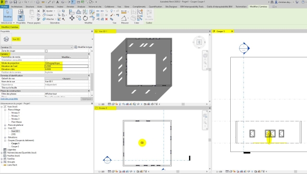The width and height of the screenshot is (307, 174).
Task: Click the ViewCube in Vue 3D 1
Action: click(x=199, y=42)
